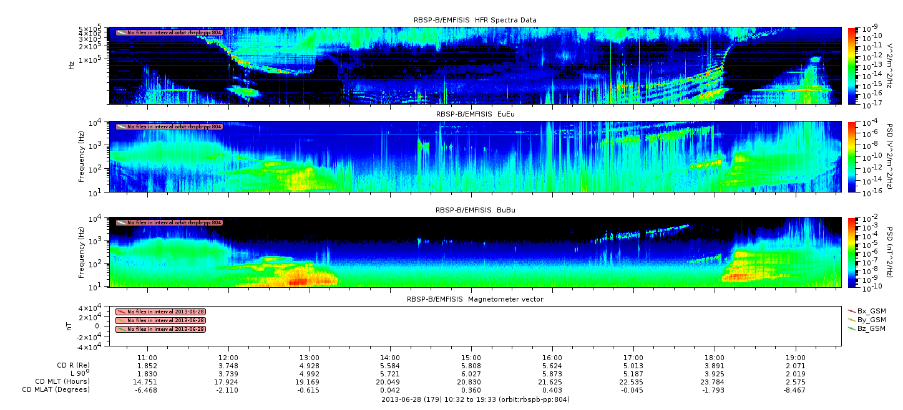The height and width of the screenshot is (410, 903).
Task: Click the 'CD MLAT (Degrees)' row label
Action: coord(56,389)
